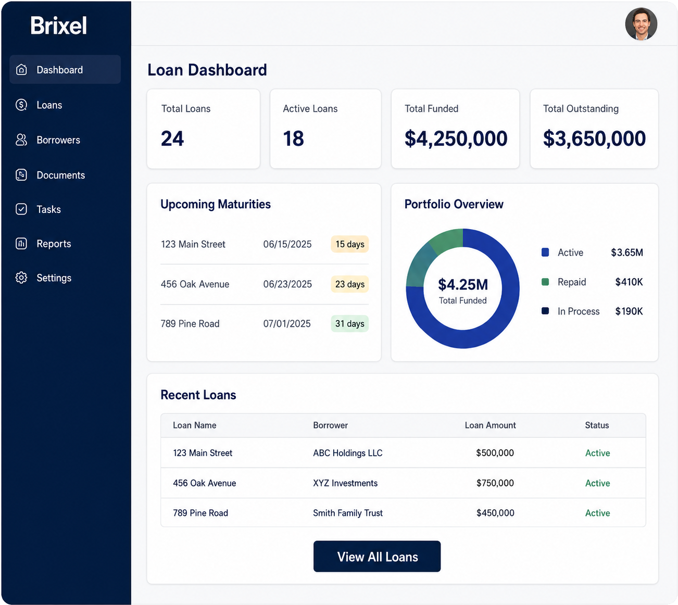The width and height of the screenshot is (678, 605).
Task: Open the Borrowers page
Action: point(58,140)
